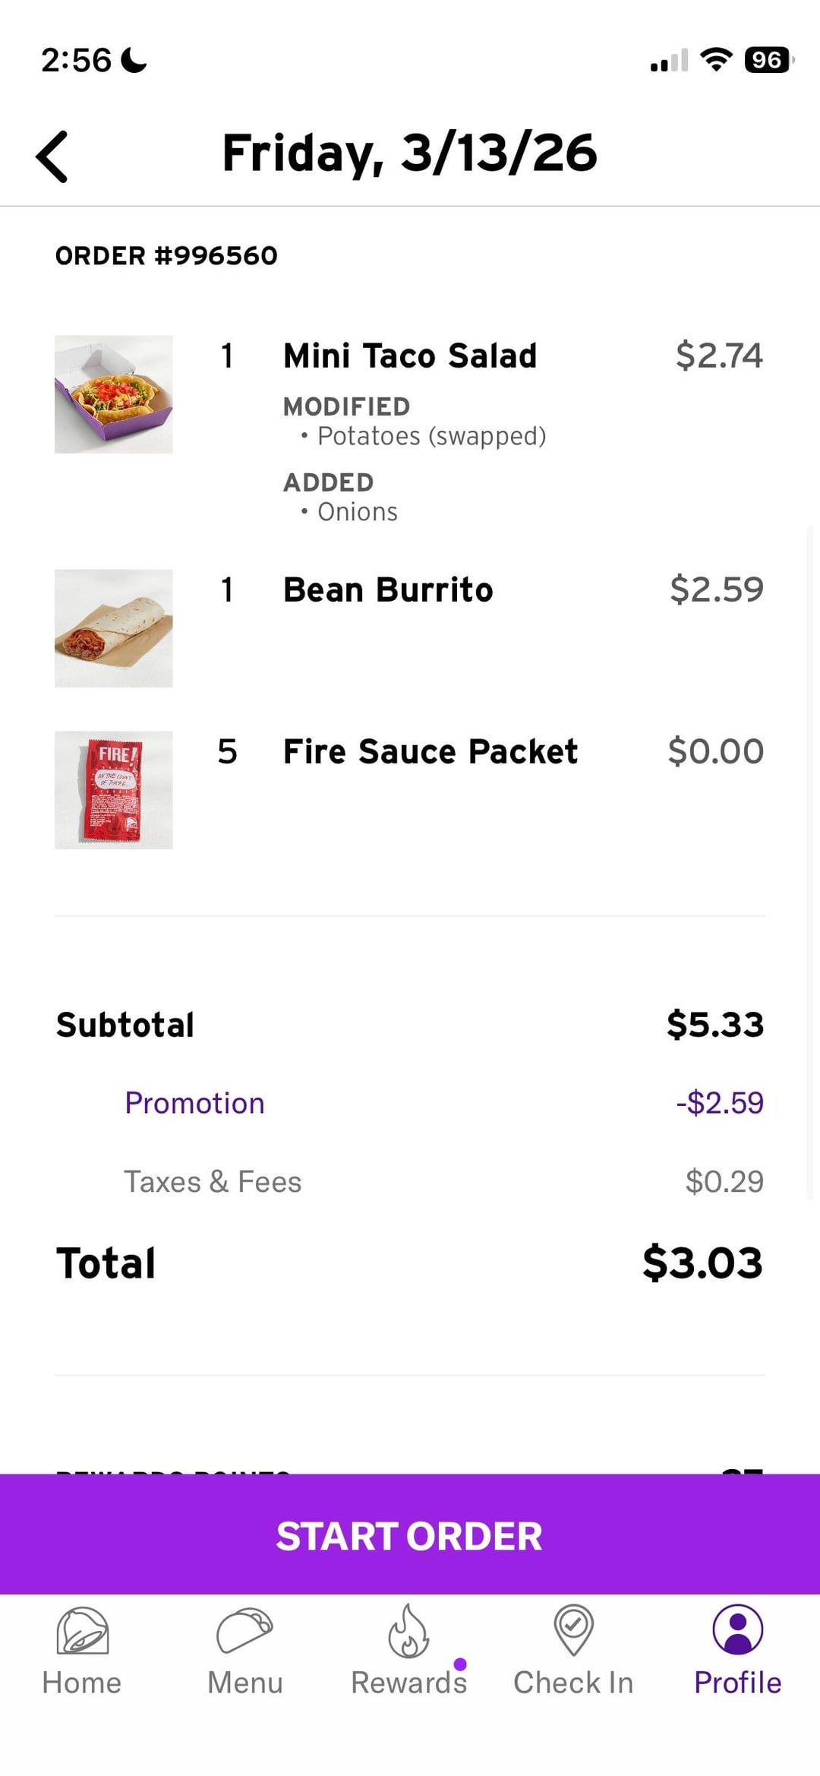
Task: Open the Rewards flame icon
Action: tap(408, 1629)
